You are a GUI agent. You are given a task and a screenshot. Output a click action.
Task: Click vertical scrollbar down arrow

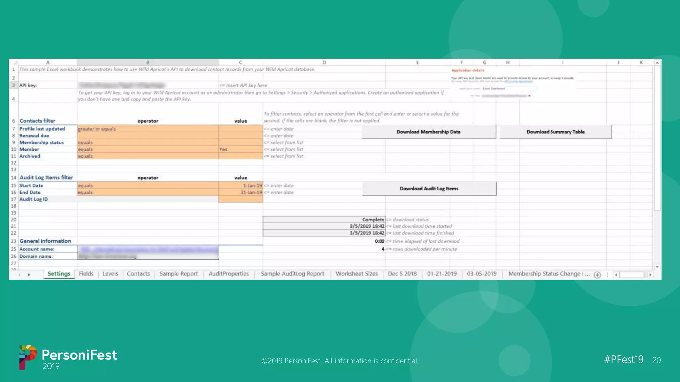657,267
